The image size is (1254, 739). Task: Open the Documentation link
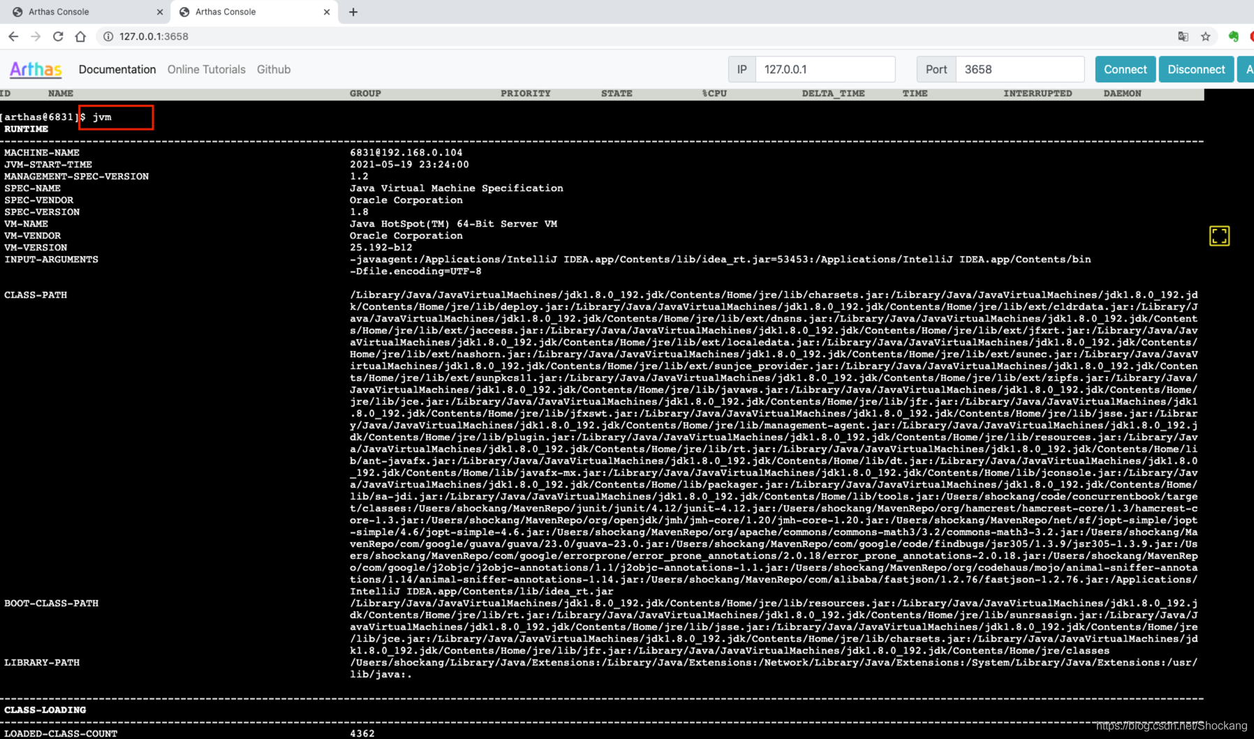pos(117,69)
